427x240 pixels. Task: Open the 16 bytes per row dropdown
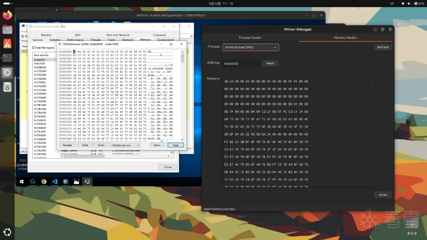pyautogui.click(x=126, y=145)
